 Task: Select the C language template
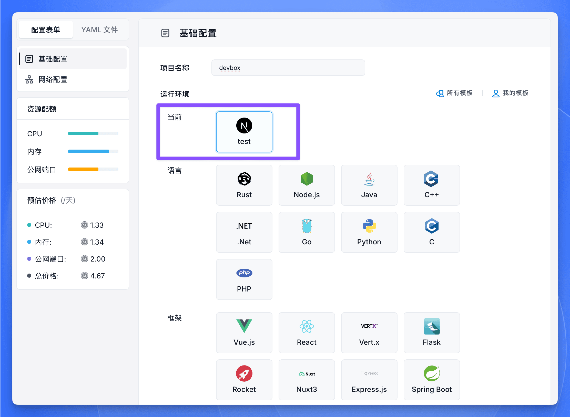[432, 232]
